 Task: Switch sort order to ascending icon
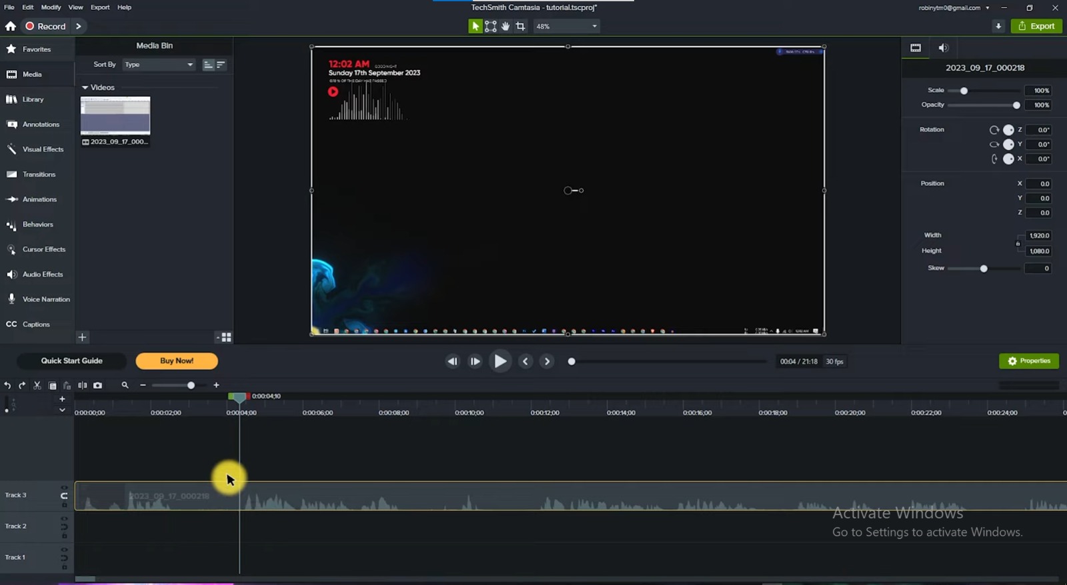pos(208,65)
